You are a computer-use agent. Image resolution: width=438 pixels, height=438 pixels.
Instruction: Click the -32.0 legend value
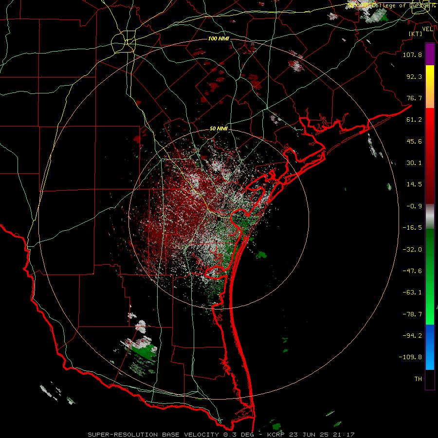pyautogui.click(x=412, y=250)
